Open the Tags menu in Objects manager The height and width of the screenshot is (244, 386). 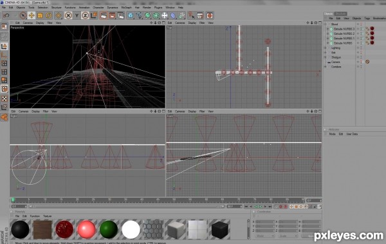[367, 19]
